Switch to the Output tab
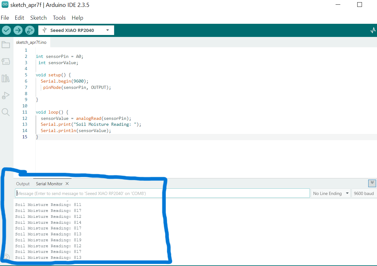 tap(23, 184)
